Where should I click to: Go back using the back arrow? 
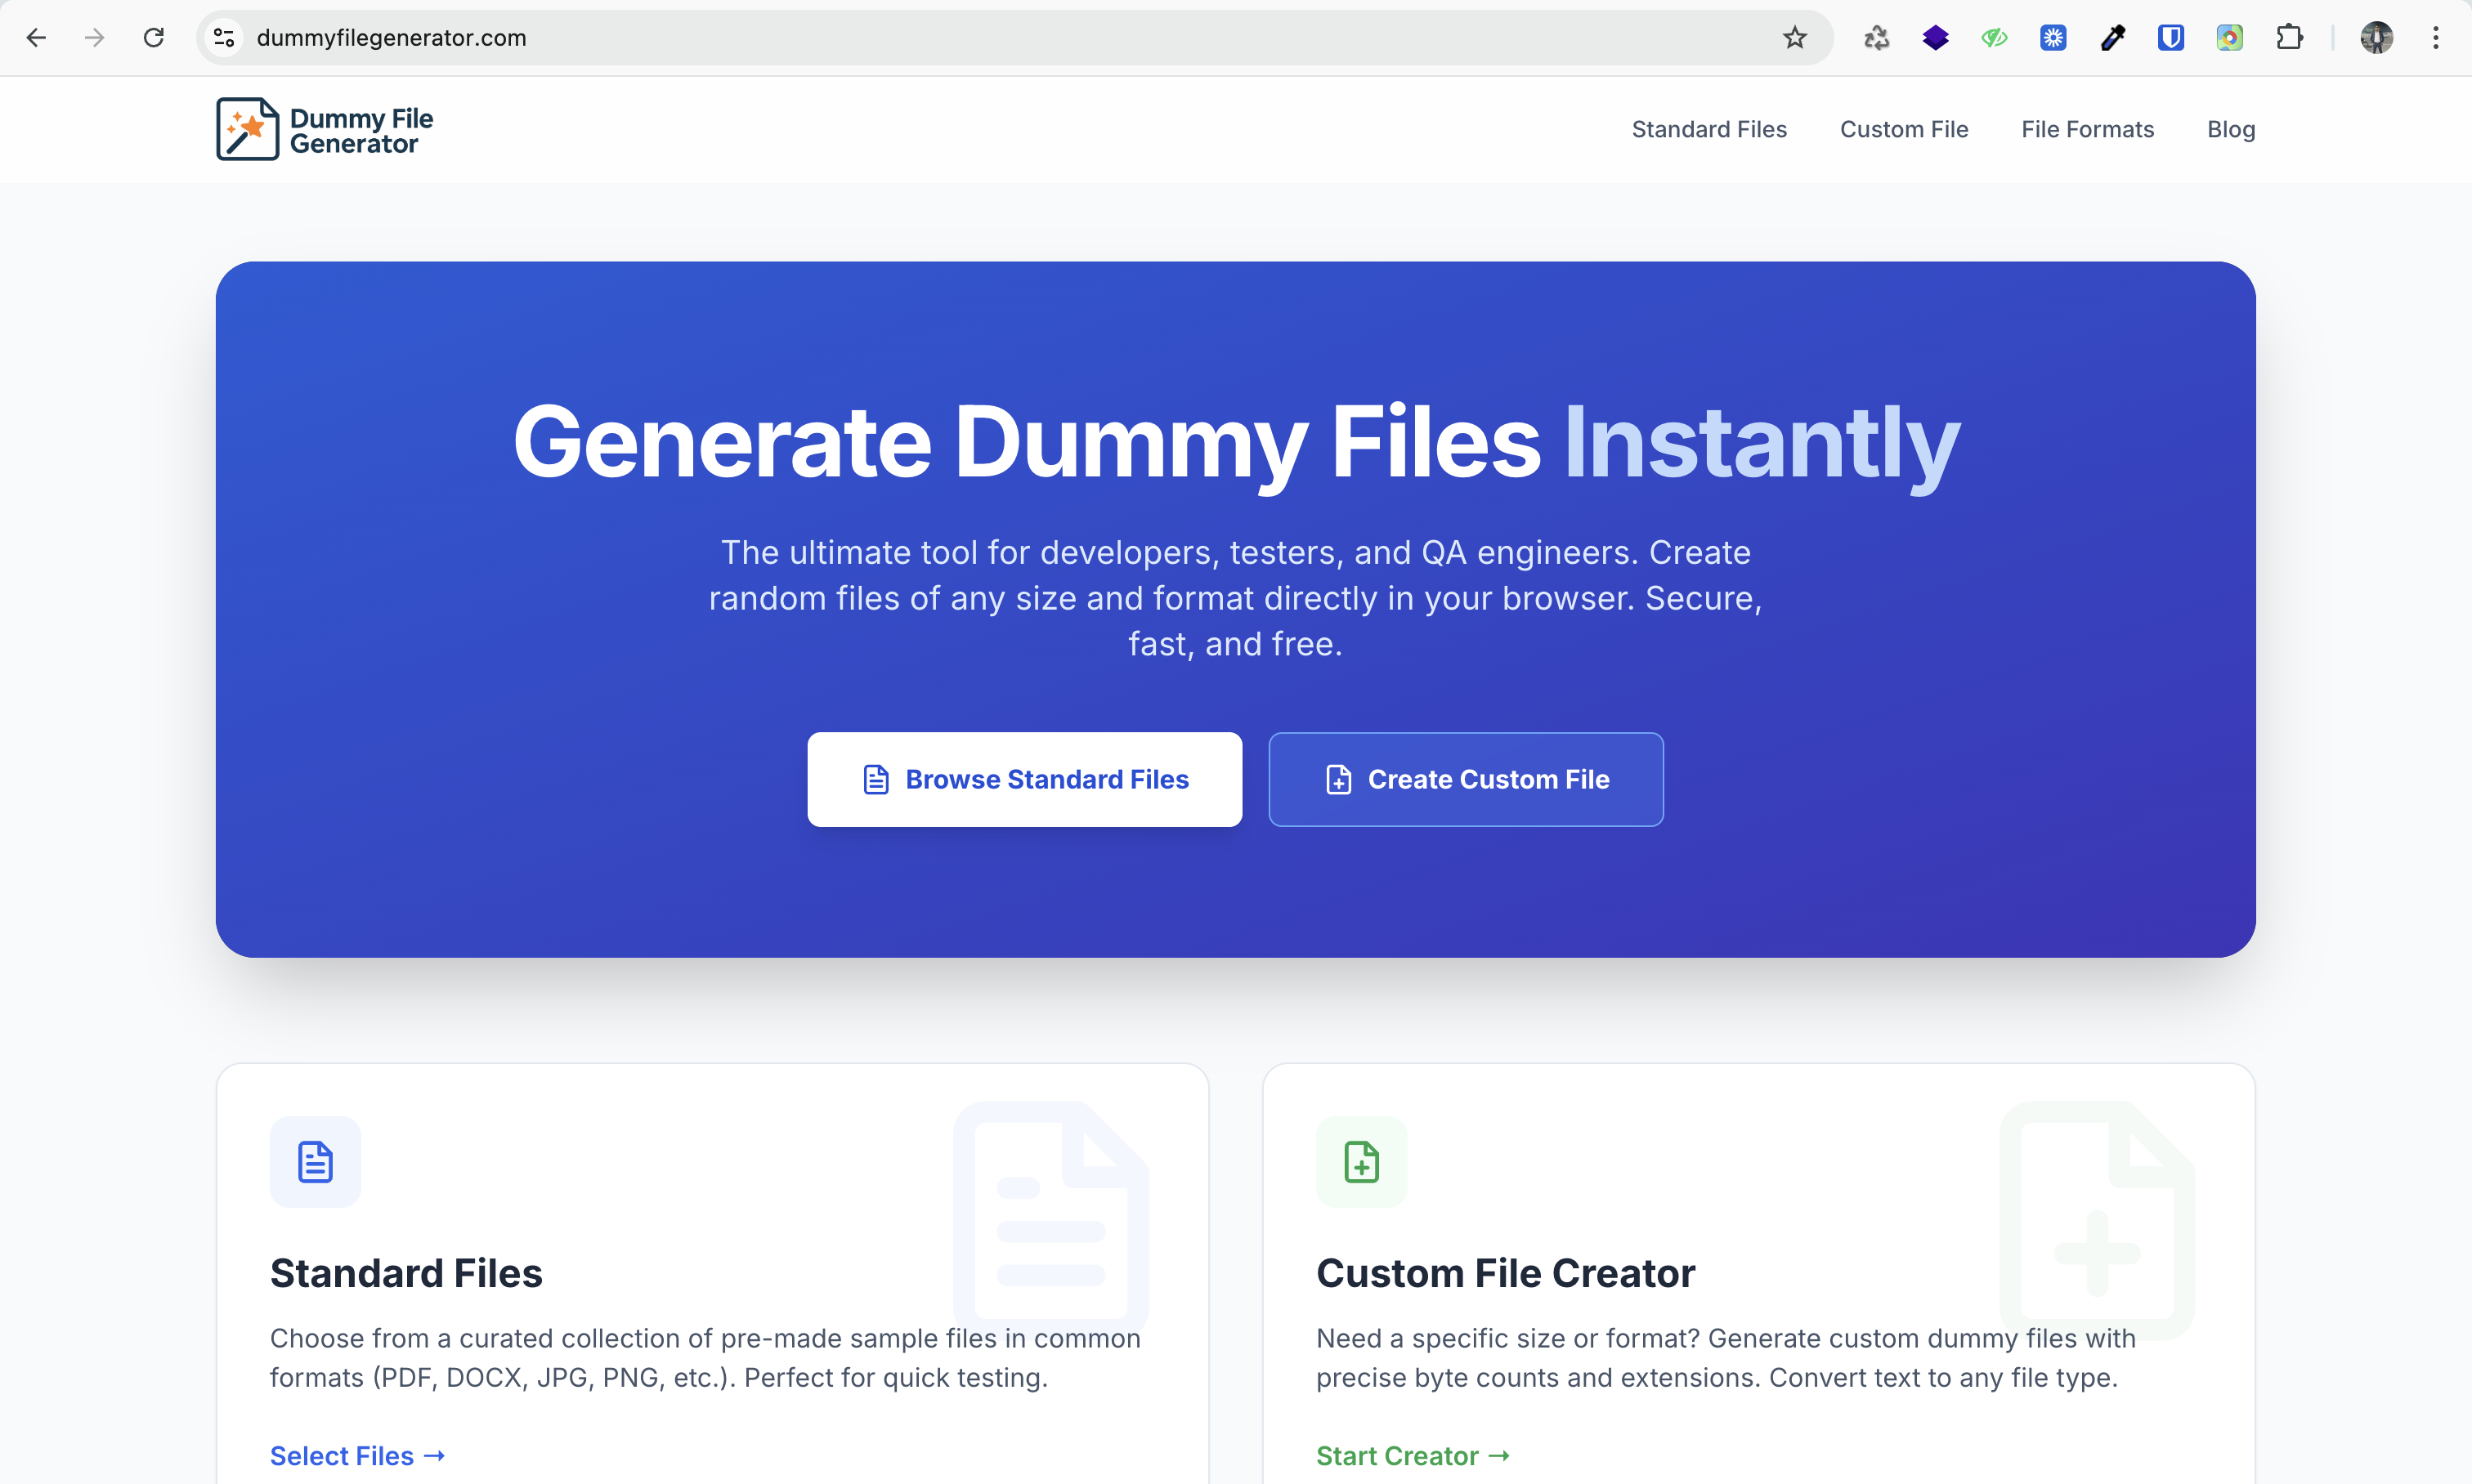(x=36, y=37)
